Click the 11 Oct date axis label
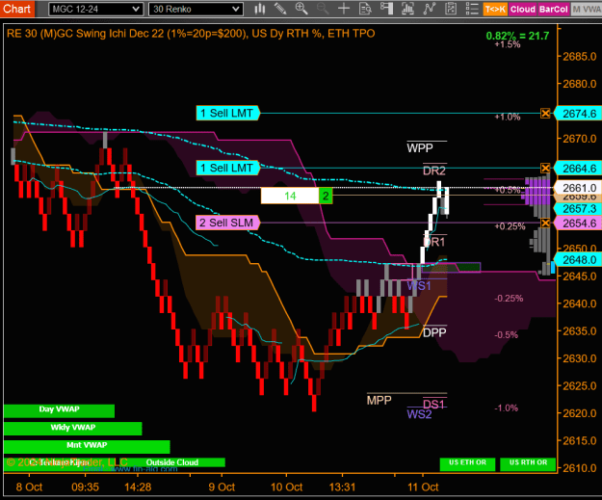 click(x=423, y=487)
